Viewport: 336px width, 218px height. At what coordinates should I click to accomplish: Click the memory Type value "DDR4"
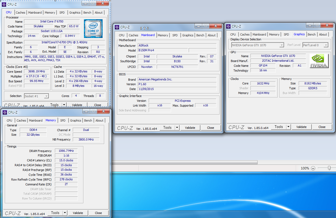tap(33, 130)
